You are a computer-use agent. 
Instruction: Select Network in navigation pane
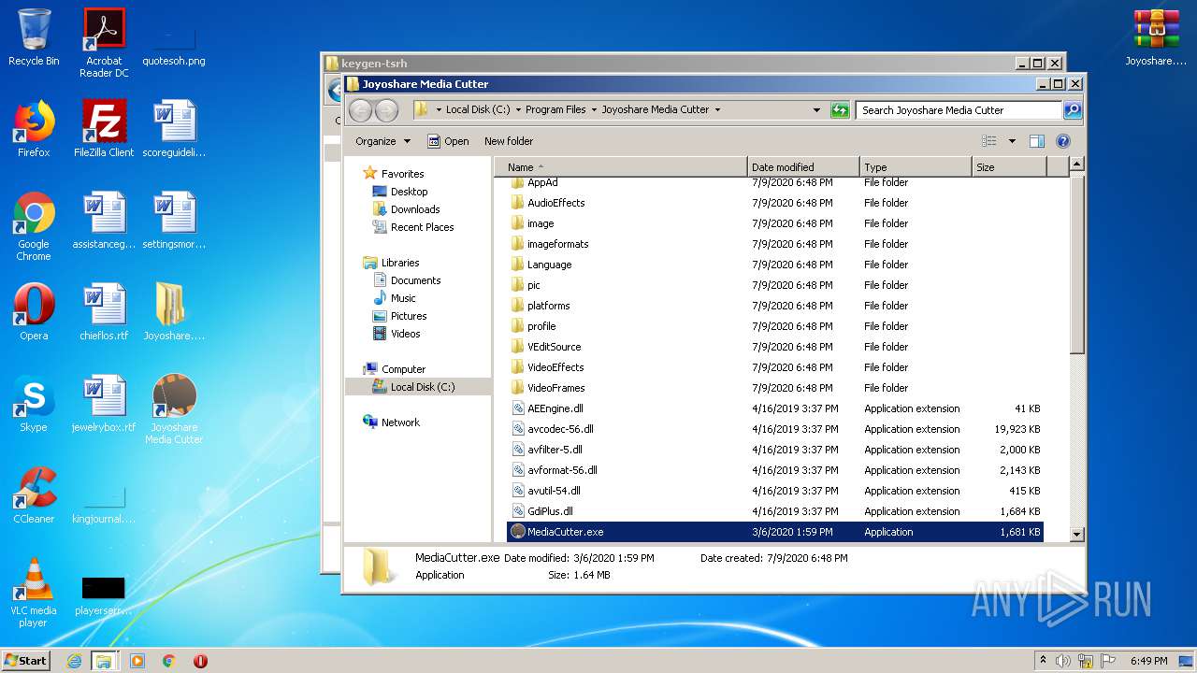[x=400, y=422]
